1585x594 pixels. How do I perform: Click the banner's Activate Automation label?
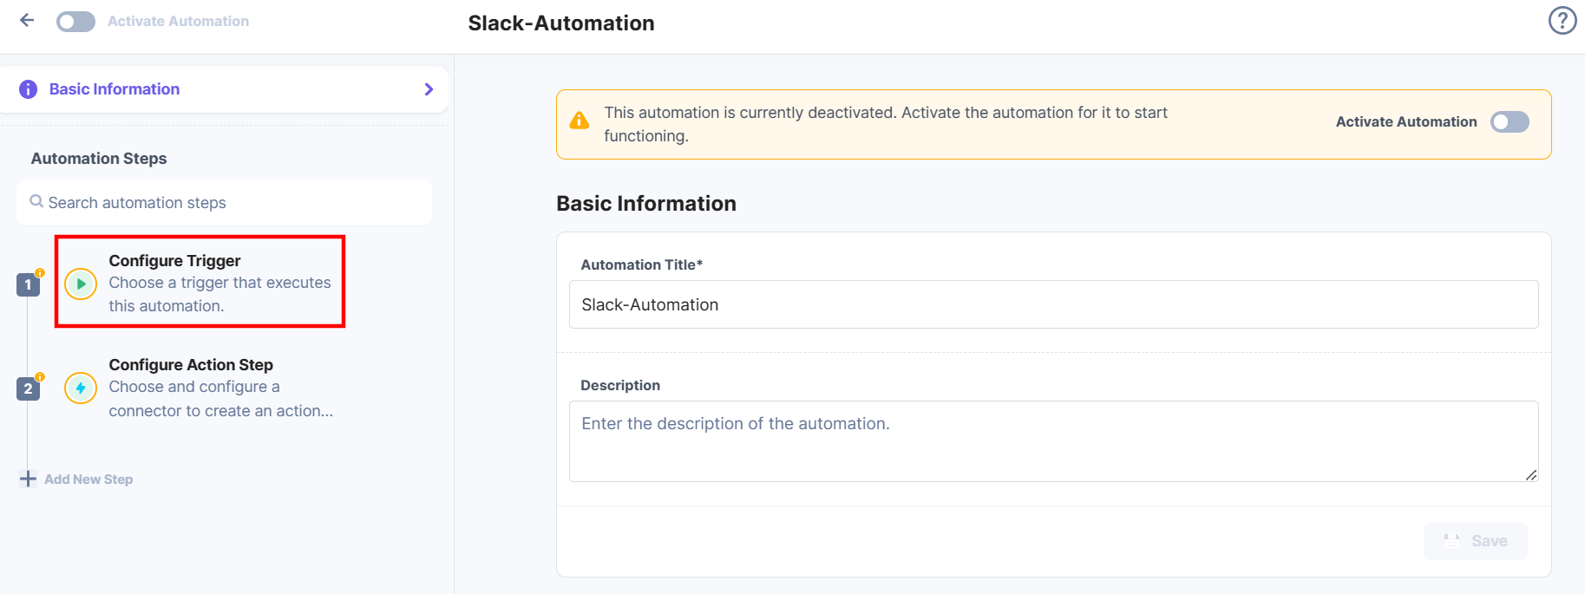point(1406,122)
